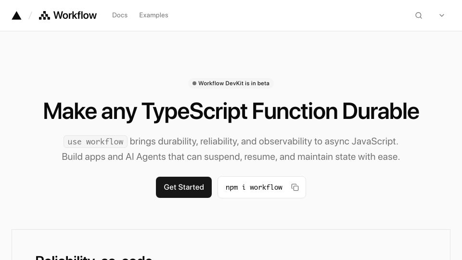The width and height of the screenshot is (462, 260).
Task: Click the Workflow DevKit is in beta badge
Action: (x=231, y=83)
